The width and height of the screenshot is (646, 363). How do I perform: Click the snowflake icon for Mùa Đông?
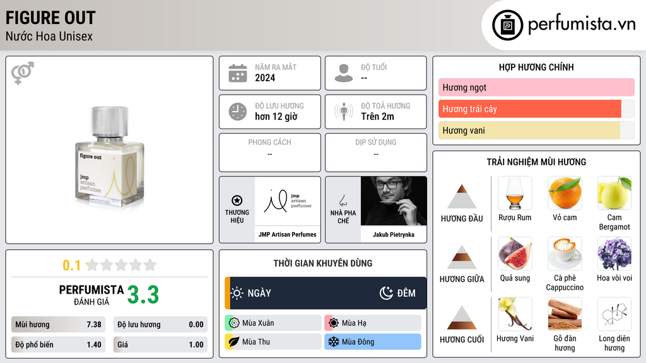pos(334,342)
